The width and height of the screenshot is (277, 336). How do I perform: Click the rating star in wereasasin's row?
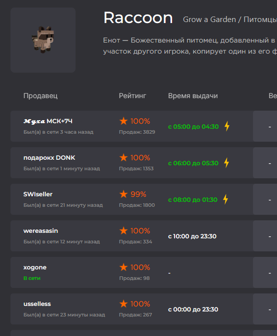point(123,230)
